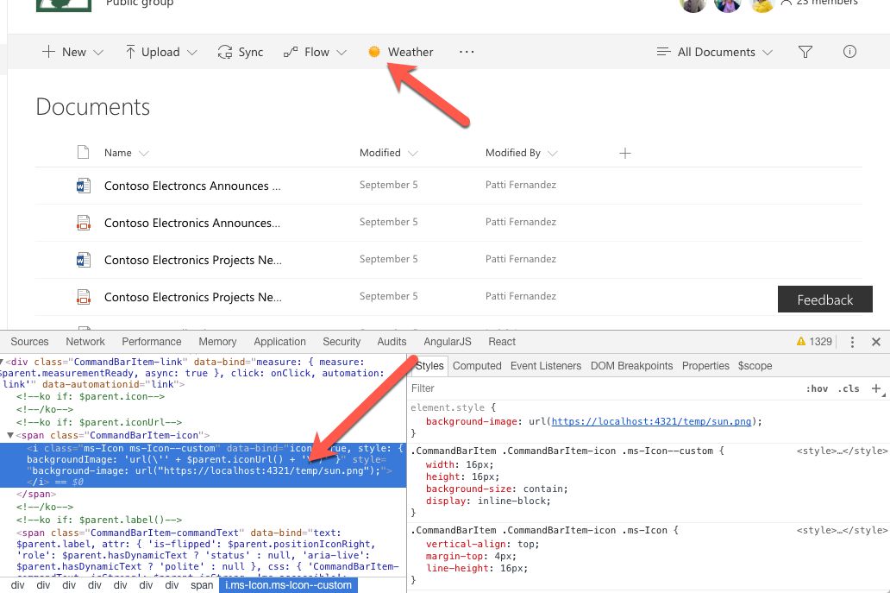The height and width of the screenshot is (593, 890).
Task: Switch to the React DevTools tab
Action: coord(502,341)
